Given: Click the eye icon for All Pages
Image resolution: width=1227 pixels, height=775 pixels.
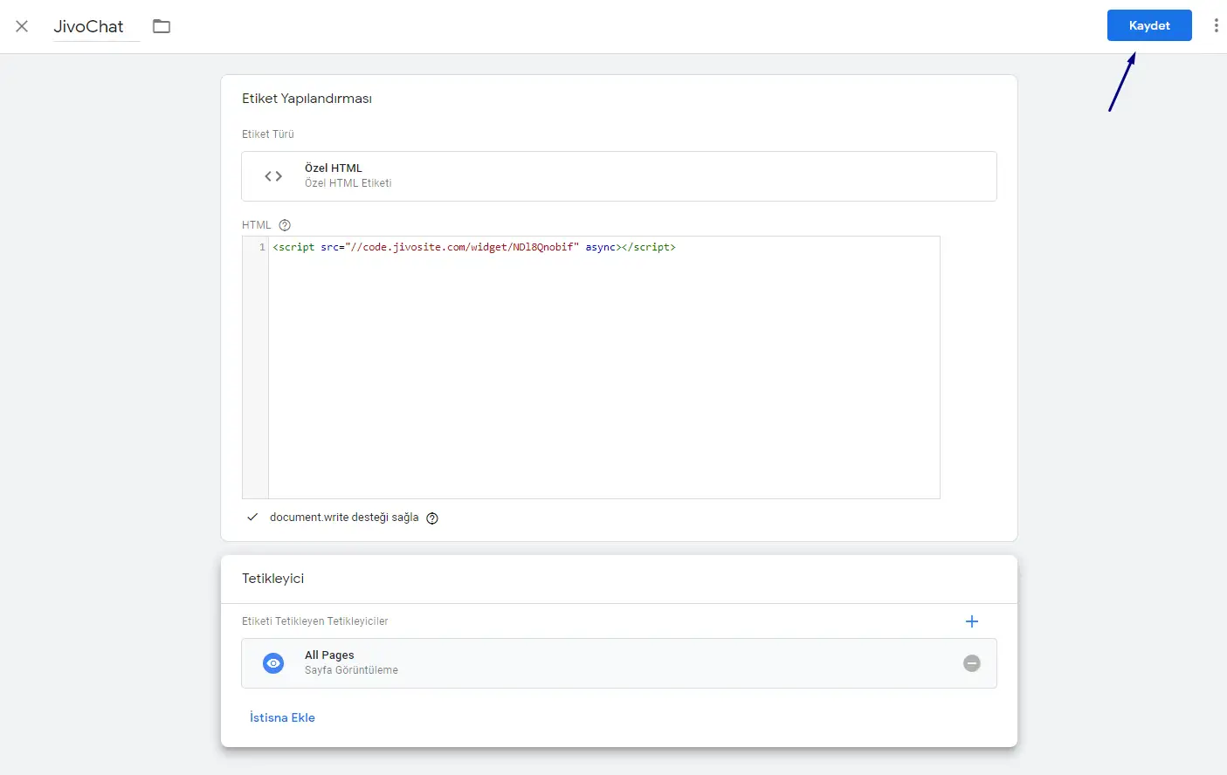Looking at the screenshot, I should [273, 663].
